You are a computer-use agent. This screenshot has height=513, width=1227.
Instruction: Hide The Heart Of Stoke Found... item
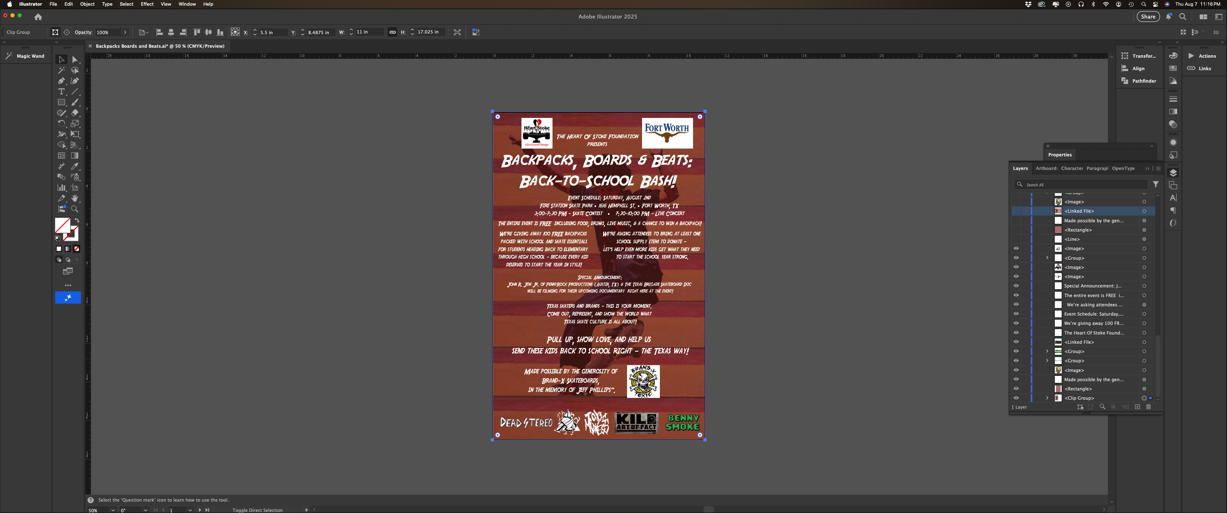click(x=1016, y=333)
